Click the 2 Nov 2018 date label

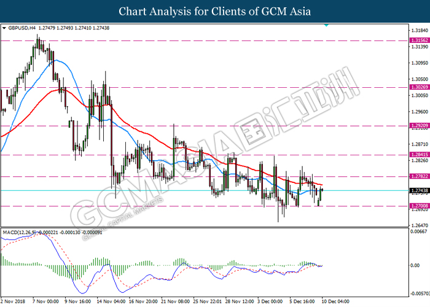point(13,301)
